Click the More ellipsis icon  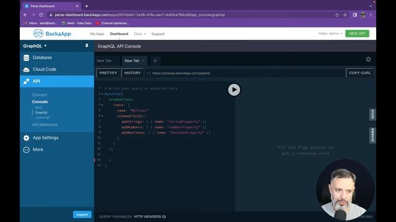(26, 150)
